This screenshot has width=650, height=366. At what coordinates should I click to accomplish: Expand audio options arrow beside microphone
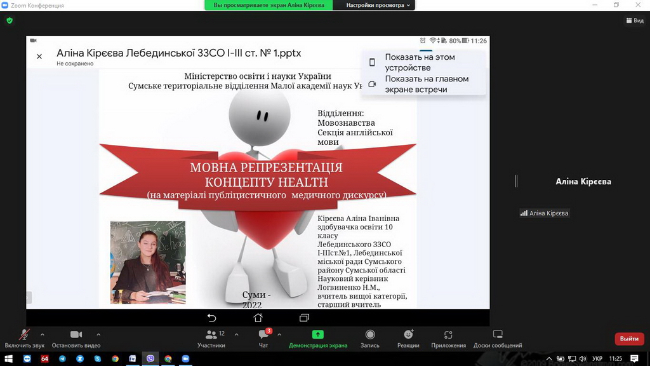pos(43,334)
